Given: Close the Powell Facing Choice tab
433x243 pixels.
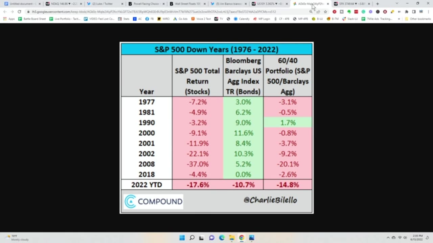Looking at the screenshot, I should (163, 4).
